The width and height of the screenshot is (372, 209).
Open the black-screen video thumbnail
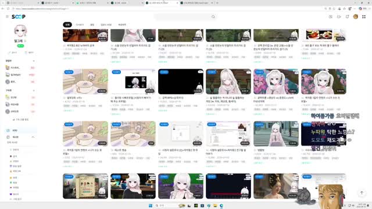click(x=181, y=81)
